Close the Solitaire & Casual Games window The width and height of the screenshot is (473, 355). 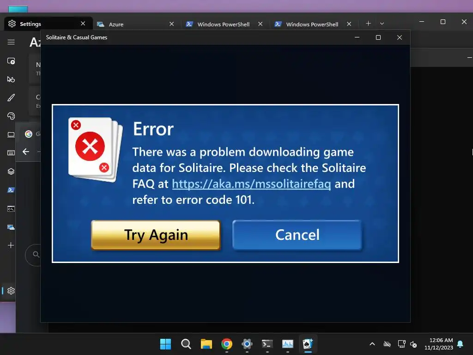click(400, 37)
